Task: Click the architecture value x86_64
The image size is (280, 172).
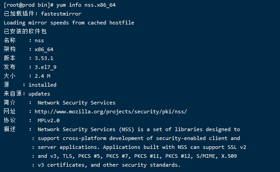Action: coord(44,49)
